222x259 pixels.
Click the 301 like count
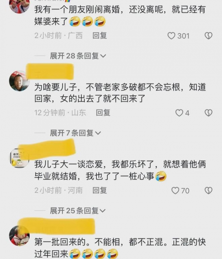tap(183, 36)
